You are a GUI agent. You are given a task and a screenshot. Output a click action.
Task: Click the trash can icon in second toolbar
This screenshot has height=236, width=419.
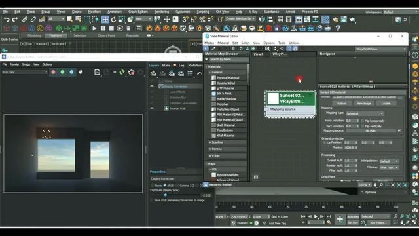[128, 28]
